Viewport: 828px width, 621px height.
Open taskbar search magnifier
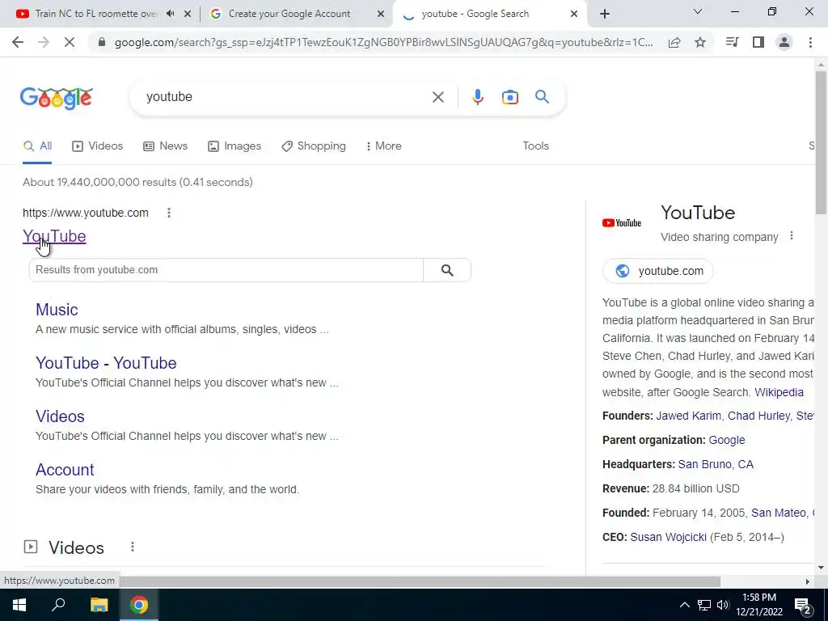coord(58,605)
